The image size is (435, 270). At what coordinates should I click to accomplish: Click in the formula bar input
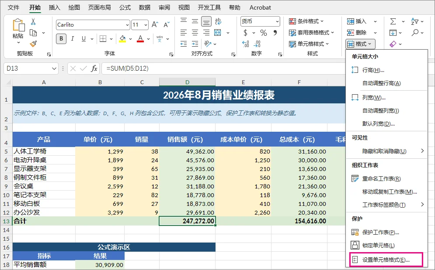tap(223, 68)
